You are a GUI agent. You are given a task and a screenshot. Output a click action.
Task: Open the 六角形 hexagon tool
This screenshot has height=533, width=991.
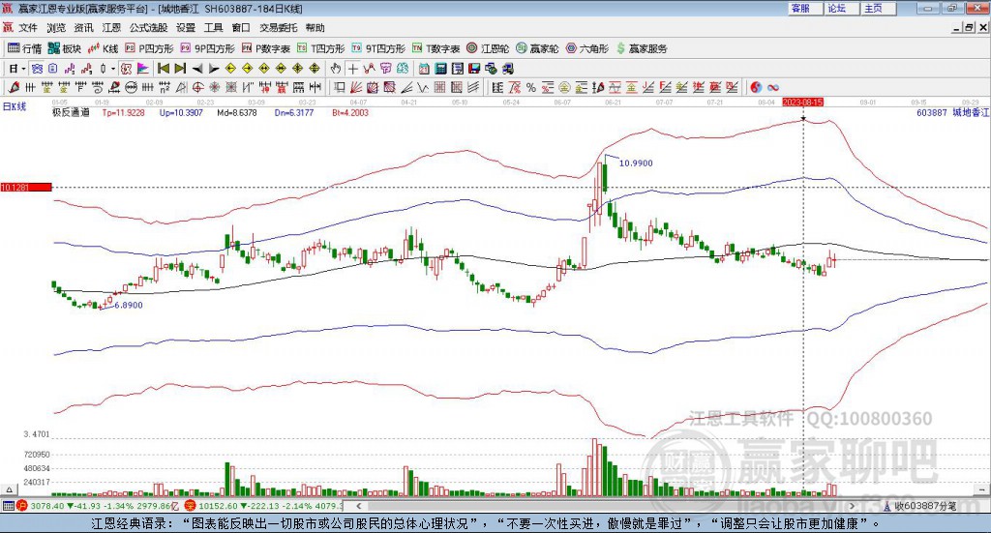point(587,48)
